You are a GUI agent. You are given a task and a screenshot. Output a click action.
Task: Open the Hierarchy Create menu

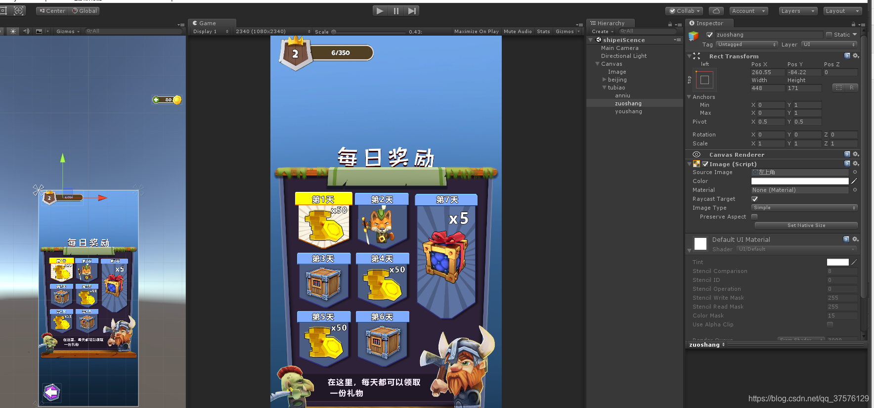(x=602, y=32)
